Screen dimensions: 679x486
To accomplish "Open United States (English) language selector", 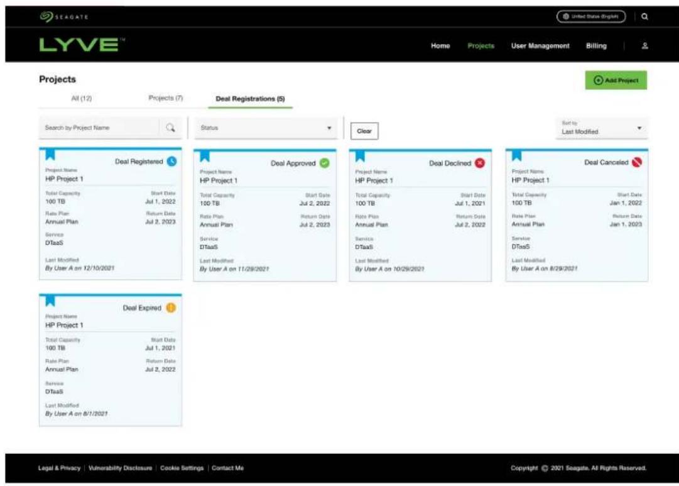I will pyautogui.click(x=591, y=16).
